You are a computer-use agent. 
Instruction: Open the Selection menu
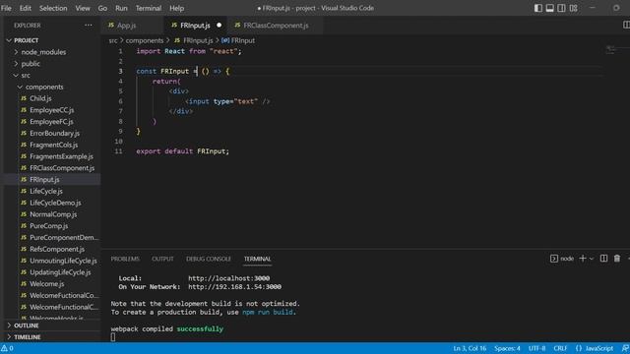(53, 8)
